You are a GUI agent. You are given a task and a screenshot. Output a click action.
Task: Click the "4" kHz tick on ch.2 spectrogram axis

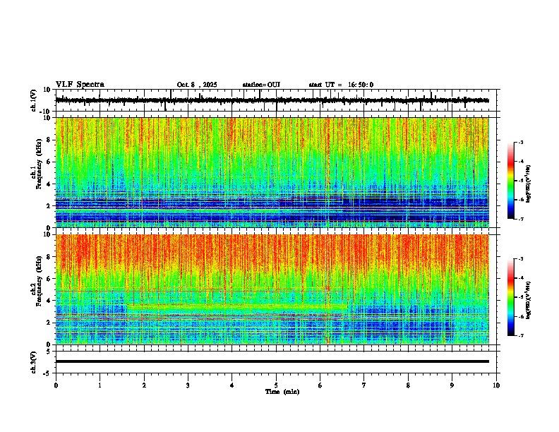click(x=49, y=301)
